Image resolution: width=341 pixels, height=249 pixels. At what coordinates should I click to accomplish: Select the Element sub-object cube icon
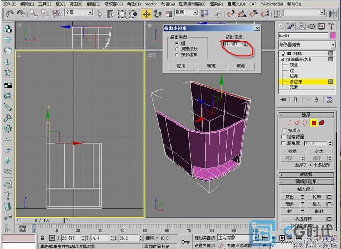pyautogui.click(x=322, y=123)
